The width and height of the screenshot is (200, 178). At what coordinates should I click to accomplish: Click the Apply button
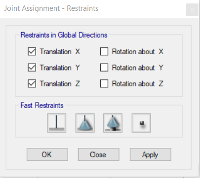tap(151, 154)
